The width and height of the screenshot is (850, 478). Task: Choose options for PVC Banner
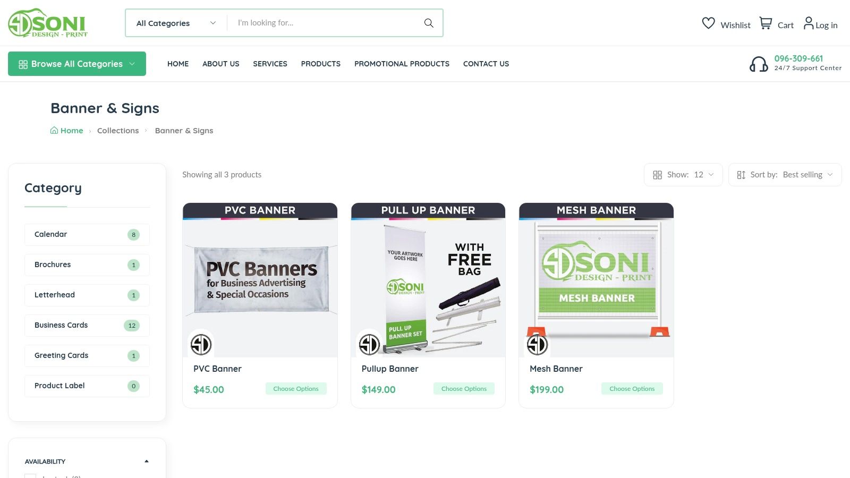coord(296,389)
